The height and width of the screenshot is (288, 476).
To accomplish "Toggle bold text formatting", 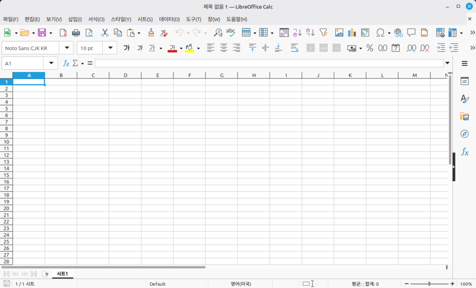I will 126,48.
